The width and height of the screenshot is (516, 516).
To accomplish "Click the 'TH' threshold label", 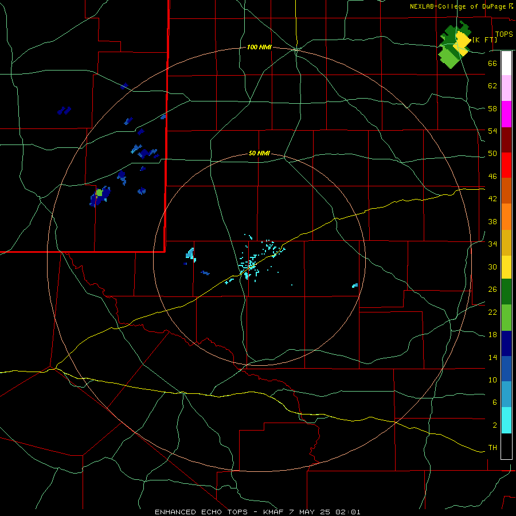I will [492, 448].
